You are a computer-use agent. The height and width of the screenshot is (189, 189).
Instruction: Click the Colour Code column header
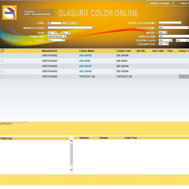(x=124, y=51)
